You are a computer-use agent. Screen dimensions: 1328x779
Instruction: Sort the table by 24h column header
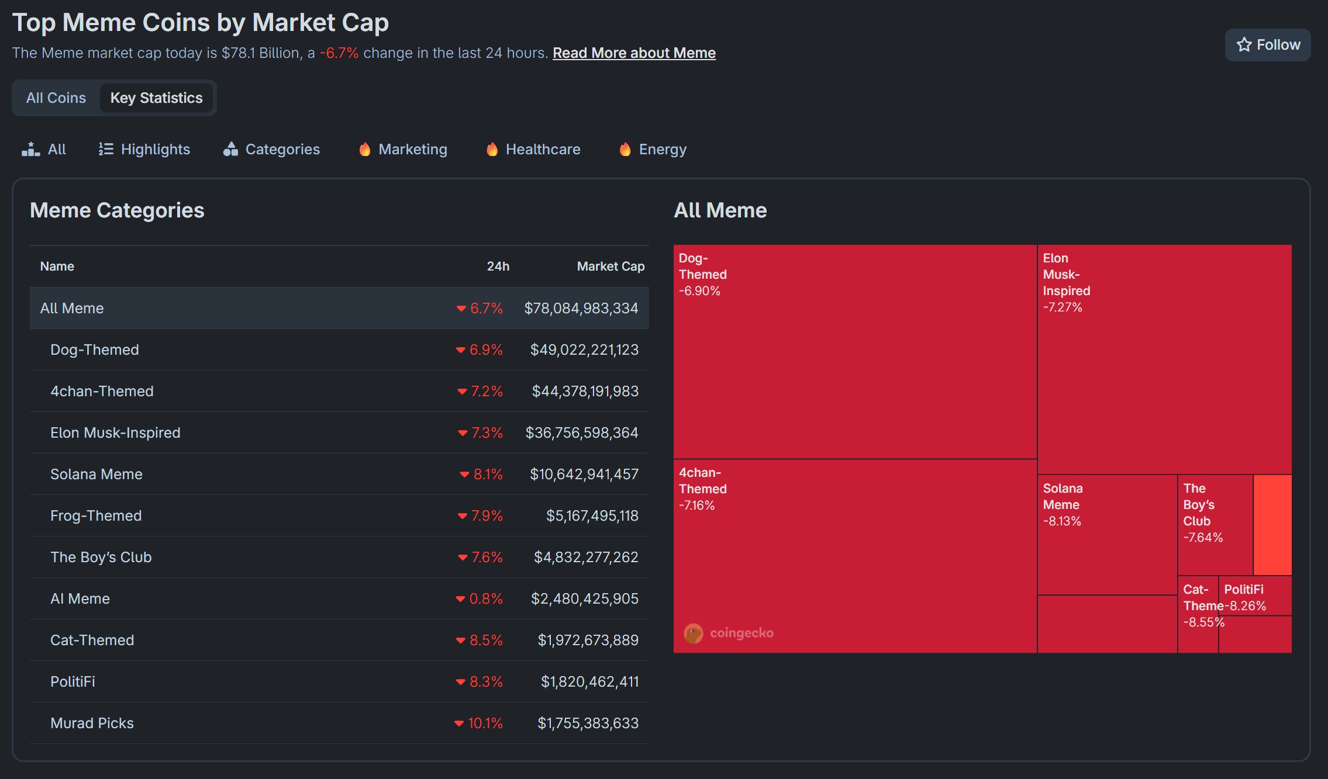[498, 266]
